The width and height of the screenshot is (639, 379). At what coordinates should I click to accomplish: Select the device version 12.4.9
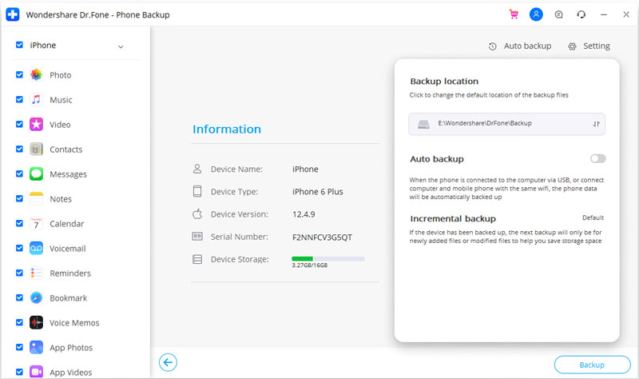304,214
